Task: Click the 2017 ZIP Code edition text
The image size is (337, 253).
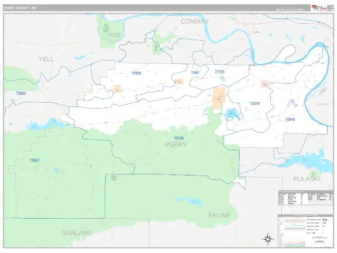Action: [x=290, y=9]
